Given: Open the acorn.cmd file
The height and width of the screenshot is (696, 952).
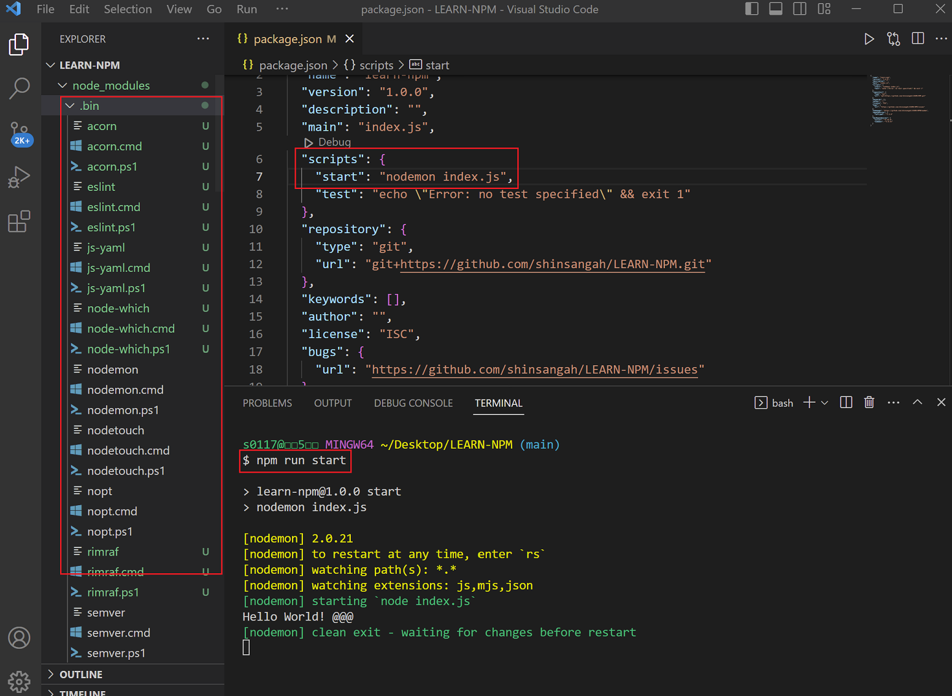Looking at the screenshot, I should click(132, 146).
